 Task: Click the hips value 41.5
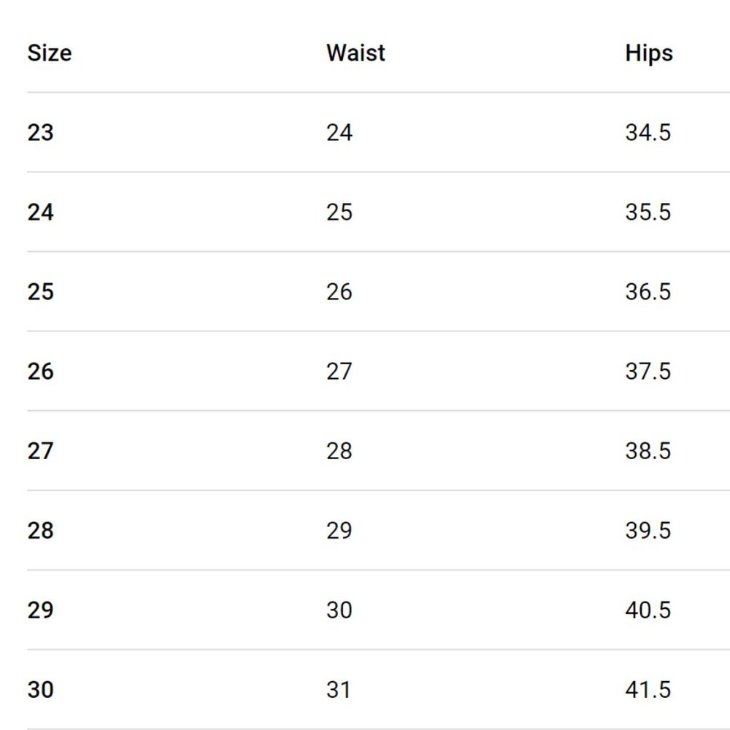[x=648, y=690]
